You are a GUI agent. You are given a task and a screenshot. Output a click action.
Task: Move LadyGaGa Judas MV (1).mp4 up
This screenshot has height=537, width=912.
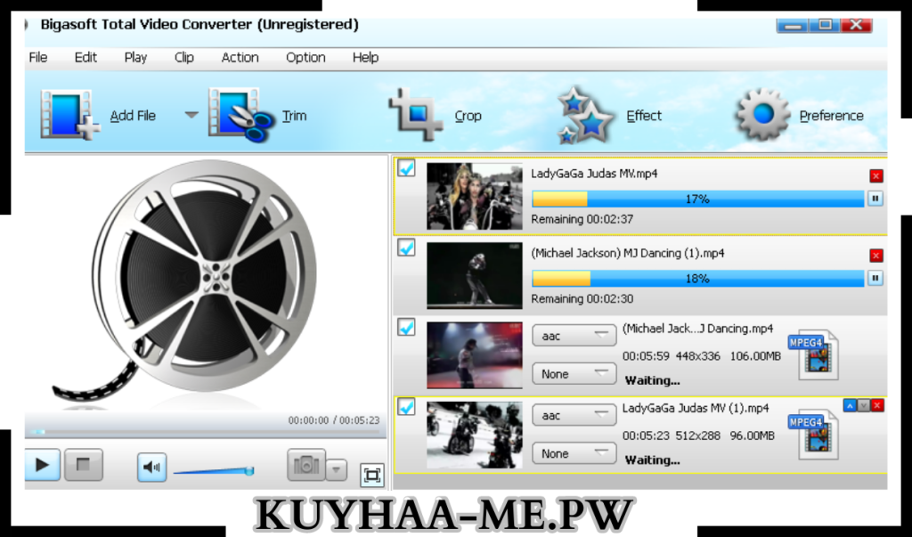[850, 405]
